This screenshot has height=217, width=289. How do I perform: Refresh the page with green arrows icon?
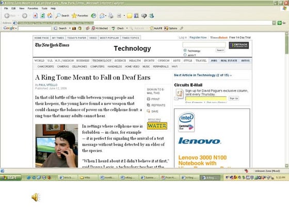point(42,16)
